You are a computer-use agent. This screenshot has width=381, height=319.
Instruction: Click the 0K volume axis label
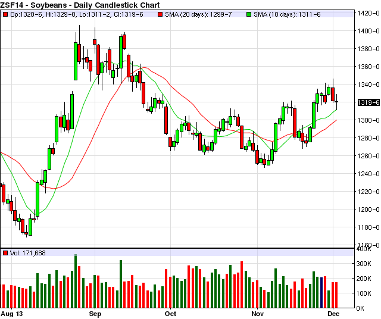[x=360, y=308]
